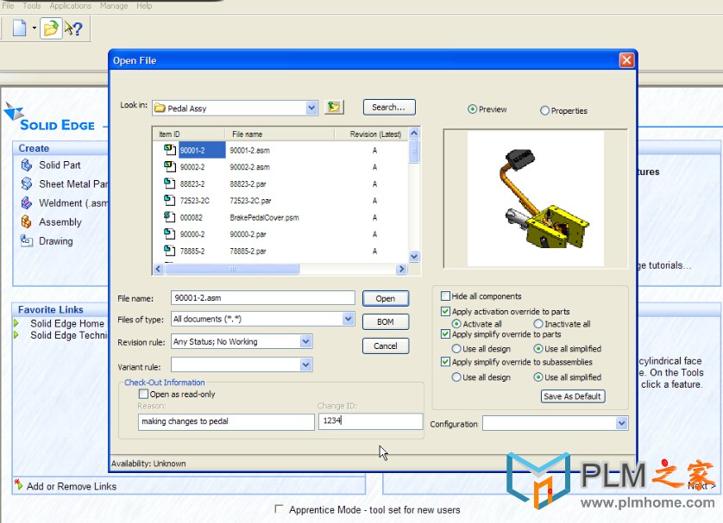723x523 pixels.
Task: Click the Item ID column header
Action: tap(190, 134)
